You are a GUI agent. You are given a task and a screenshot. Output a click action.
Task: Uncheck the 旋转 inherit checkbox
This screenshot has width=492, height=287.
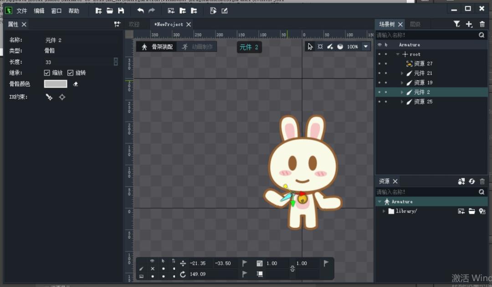click(x=70, y=73)
